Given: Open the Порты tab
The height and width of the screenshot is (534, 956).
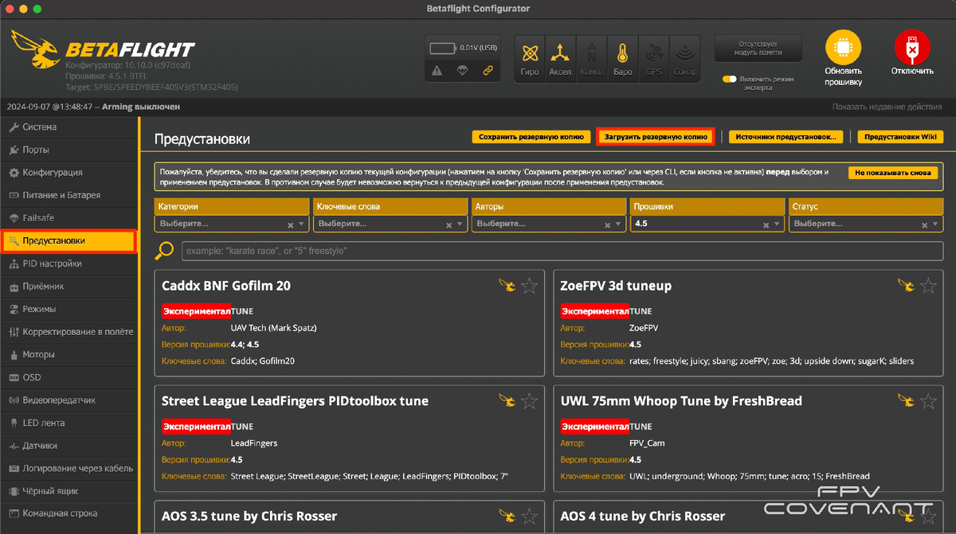Looking at the screenshot, I should [69, 150].
